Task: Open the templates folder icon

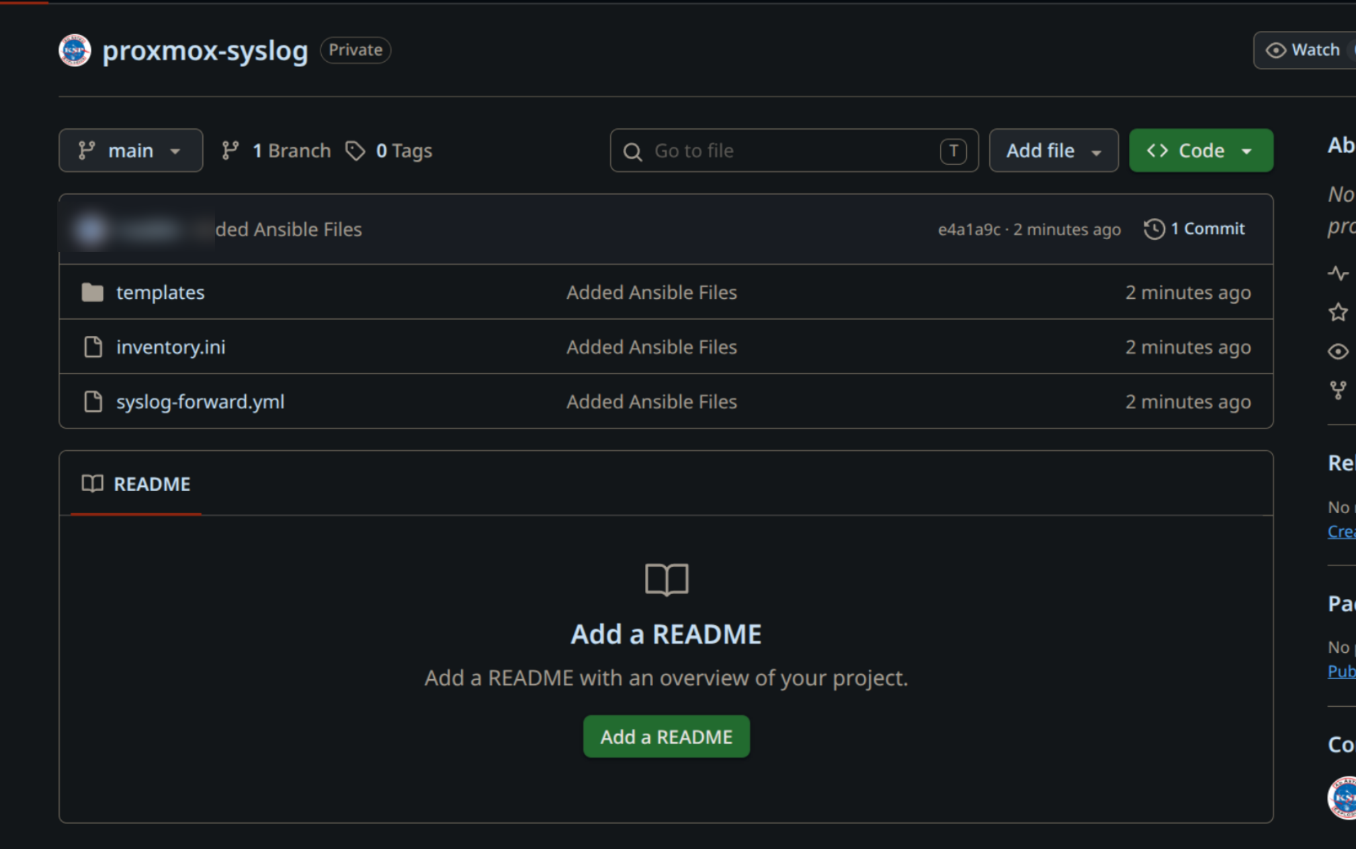Action: (93, 292)
